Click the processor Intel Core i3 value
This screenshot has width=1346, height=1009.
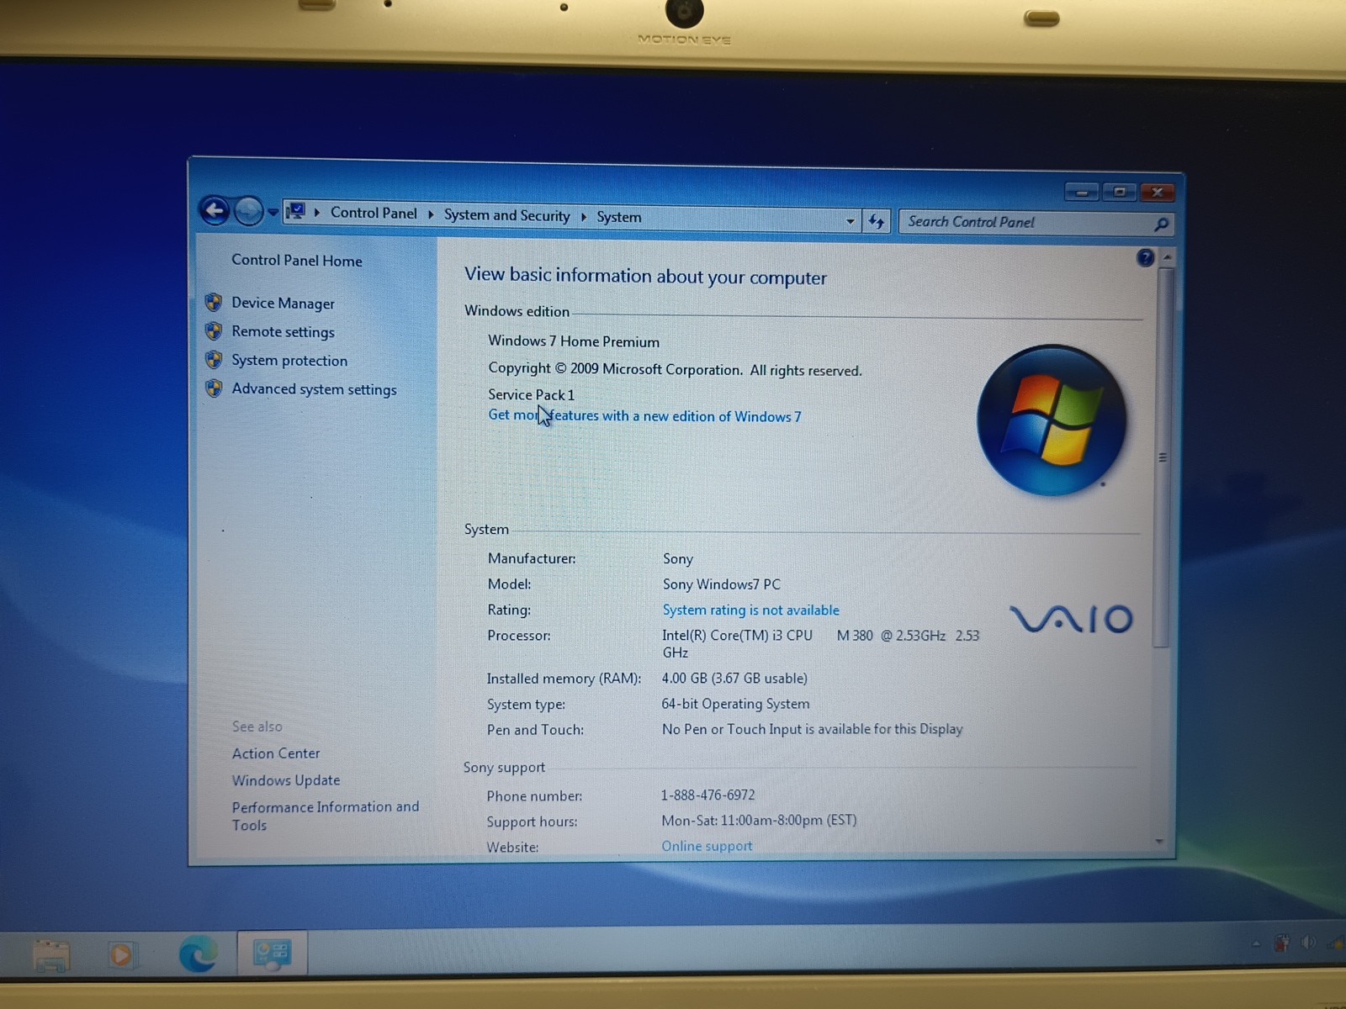[820, 644]
